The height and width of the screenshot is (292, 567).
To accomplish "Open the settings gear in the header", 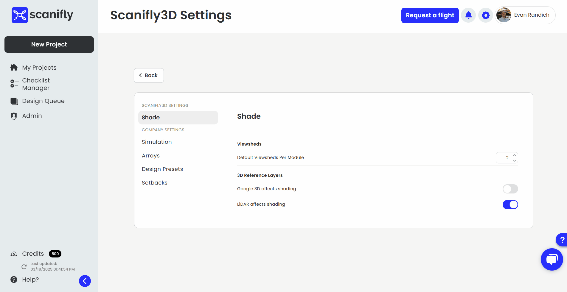I will (485, 15).
